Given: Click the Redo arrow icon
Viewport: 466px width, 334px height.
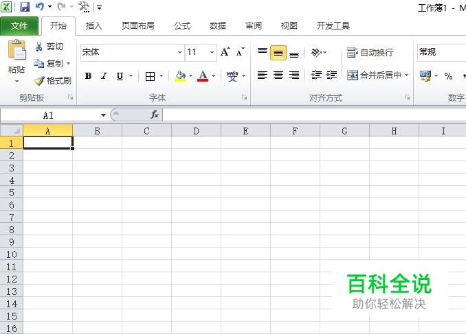Looking at the screenshot, I should point(61,7).
